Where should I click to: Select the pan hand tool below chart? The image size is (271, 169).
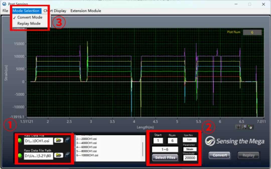point(250,127)
